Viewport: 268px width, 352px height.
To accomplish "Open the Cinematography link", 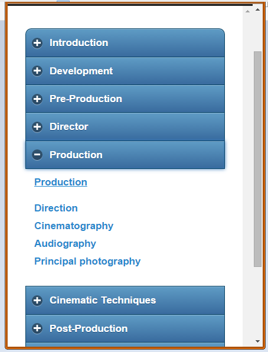I will [x=74, y=226].
